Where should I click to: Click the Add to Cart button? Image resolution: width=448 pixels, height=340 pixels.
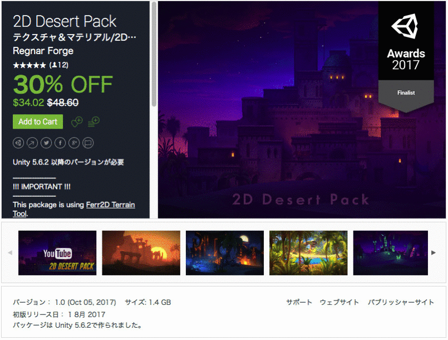(x=38, y=122)
